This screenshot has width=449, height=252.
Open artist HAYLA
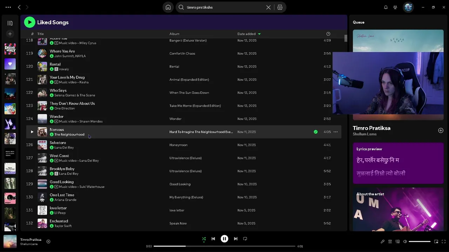coord(80,56)
